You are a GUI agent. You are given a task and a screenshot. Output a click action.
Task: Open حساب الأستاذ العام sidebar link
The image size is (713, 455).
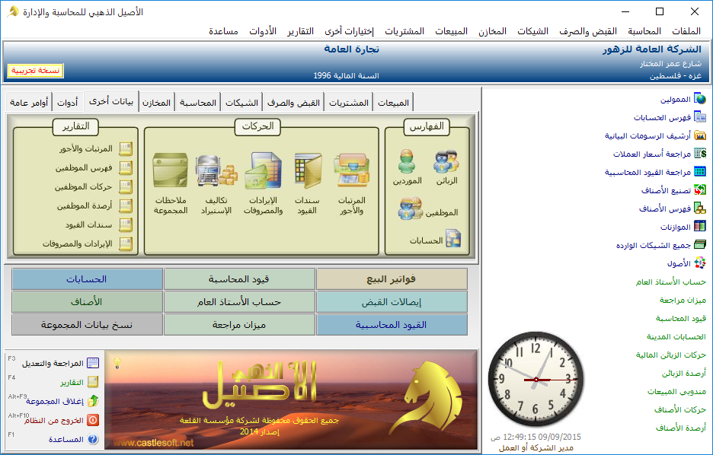coord(670,282)
